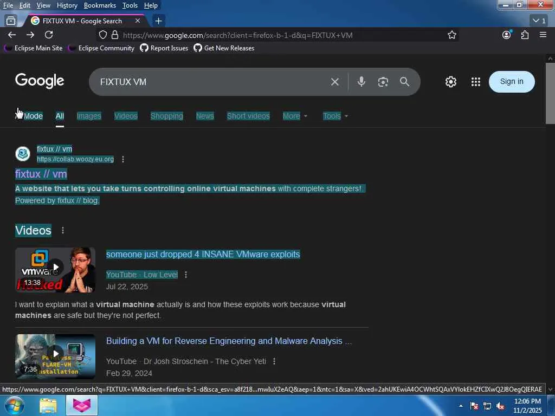Open the Firefox hamburger menu
This screenshot has height=416, width=555.
(x=543, y=35)
